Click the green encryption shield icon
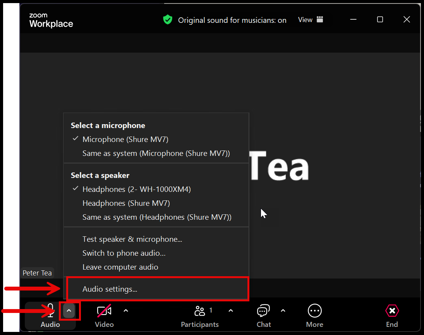 (x=168, y=20)
